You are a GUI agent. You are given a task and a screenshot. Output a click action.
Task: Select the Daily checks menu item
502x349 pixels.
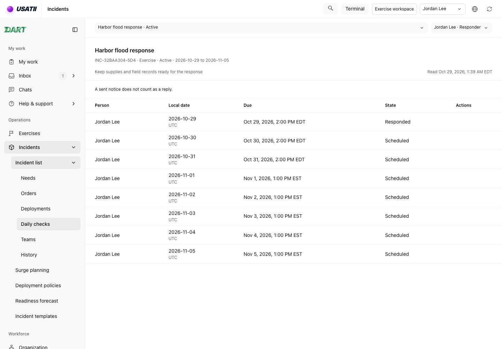click(48, 224)
